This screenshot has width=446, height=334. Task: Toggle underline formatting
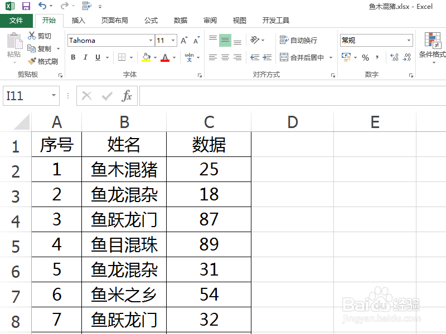pyautogui.click(x=98, y=57)
